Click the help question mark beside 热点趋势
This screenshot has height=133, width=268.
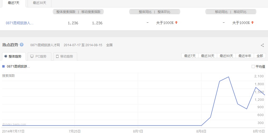tap(22, 45)
